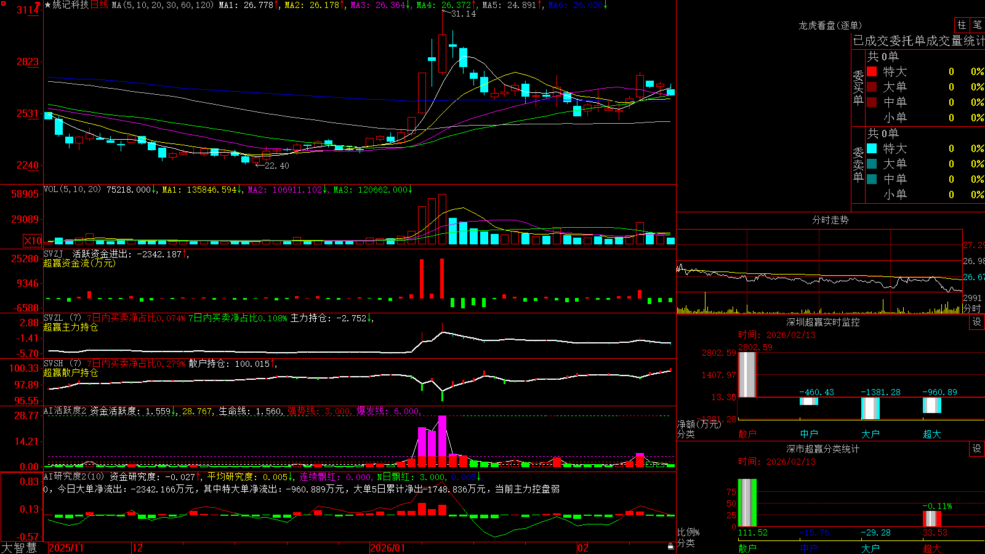Click the cyan 特大 sell order swatch
The image size is (985, 554).
click(x=872, y=148)
